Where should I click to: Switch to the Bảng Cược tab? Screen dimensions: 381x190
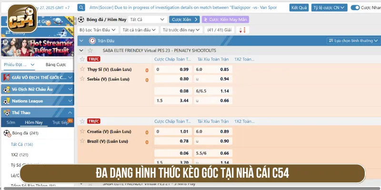tap(56, 65)
